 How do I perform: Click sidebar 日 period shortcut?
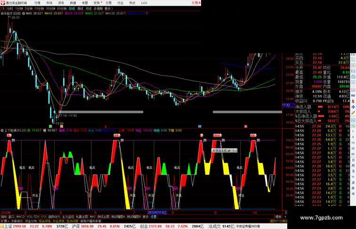[x=353, y=160]
